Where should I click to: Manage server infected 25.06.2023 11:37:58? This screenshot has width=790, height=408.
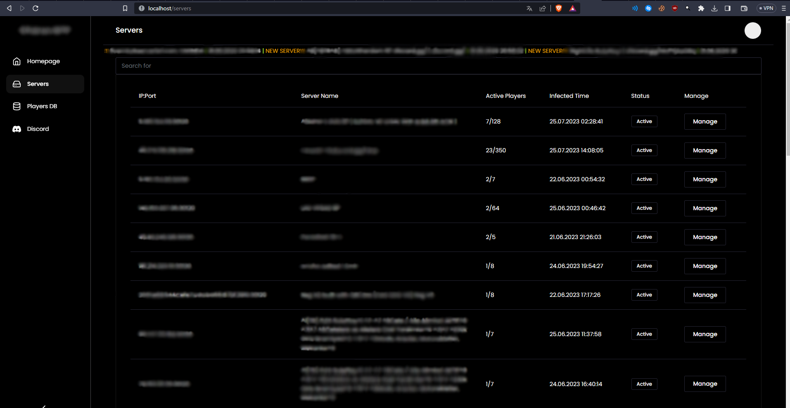pyautogui.click(x=705, y=334)
